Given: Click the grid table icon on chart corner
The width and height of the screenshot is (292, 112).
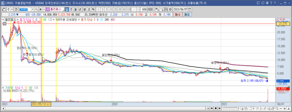Looking at the screenshot, I should pos(4,24).
